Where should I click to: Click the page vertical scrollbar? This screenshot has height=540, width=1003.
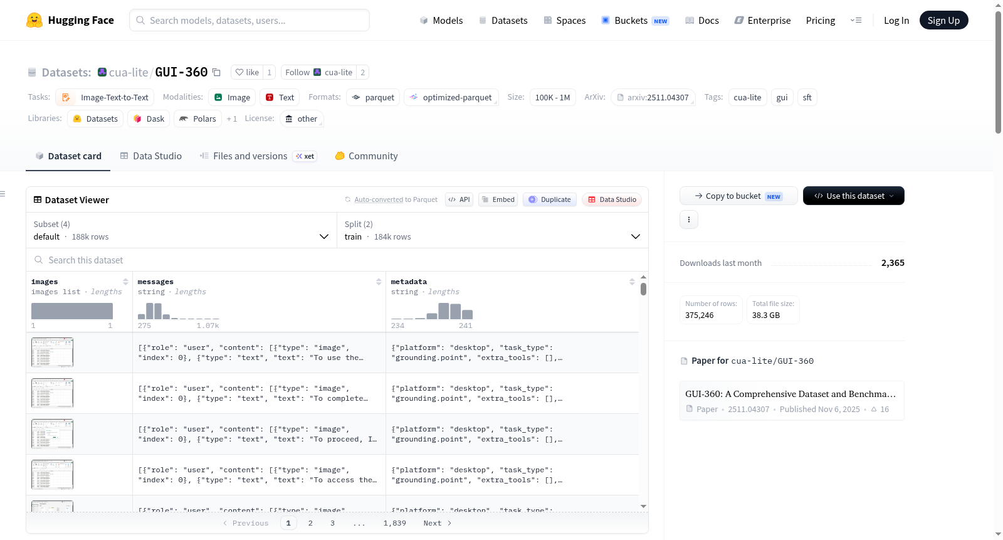[x=998, y=72]
